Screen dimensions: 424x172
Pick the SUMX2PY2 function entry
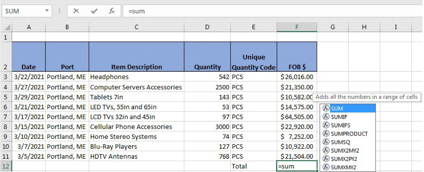pos(345,159)
